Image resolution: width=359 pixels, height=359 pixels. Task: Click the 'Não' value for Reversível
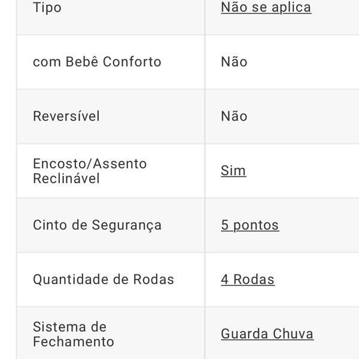(x=234, y=116)
